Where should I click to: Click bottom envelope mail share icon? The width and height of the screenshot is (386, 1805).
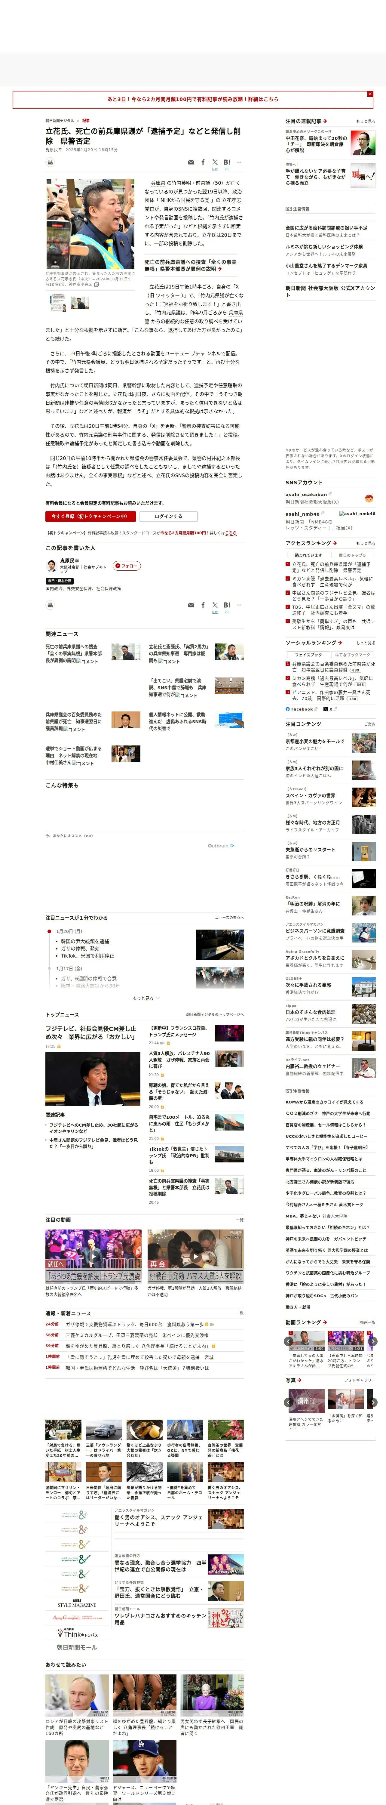pyautogui.click(x=191, y=605)
